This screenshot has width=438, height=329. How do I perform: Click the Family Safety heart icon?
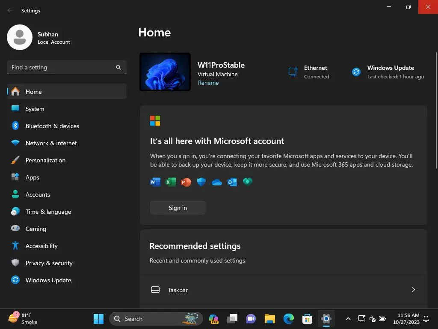coord(248,182)
